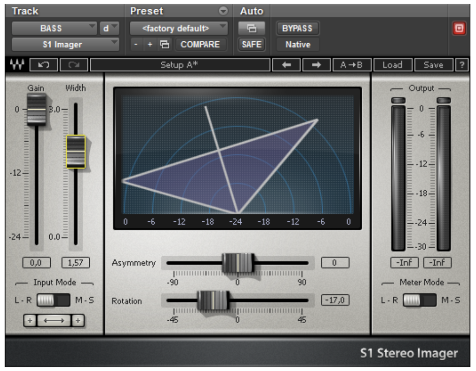Image resolution: width=476 pixels, height=371 pixels.
Task: Expand the factory default preset list
Action: pos(179,28)
